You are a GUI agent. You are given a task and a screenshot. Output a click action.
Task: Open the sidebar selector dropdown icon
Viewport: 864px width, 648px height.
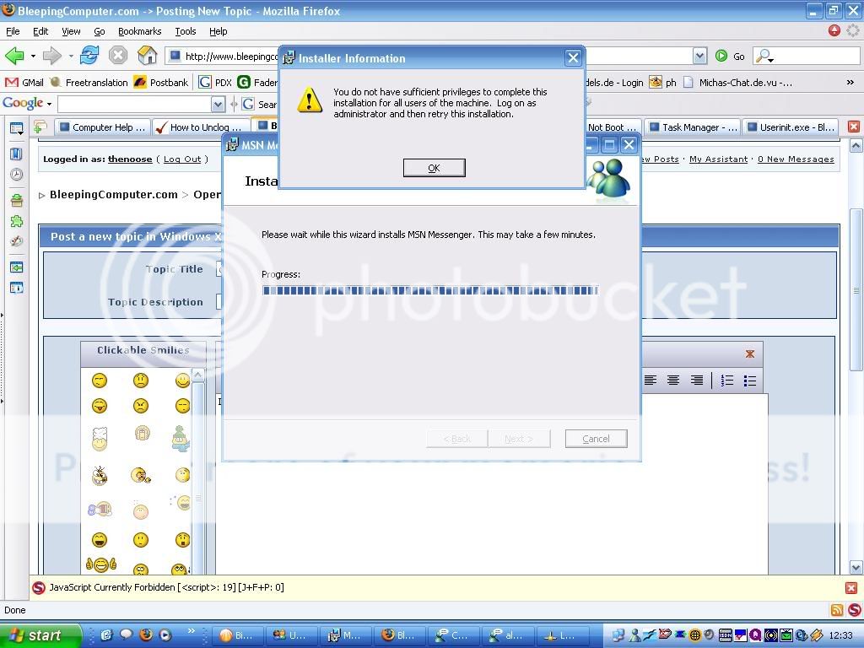tap(17, 129)
